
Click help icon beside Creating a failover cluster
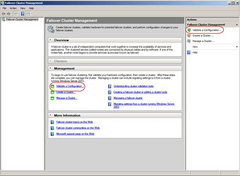point(110,92)
